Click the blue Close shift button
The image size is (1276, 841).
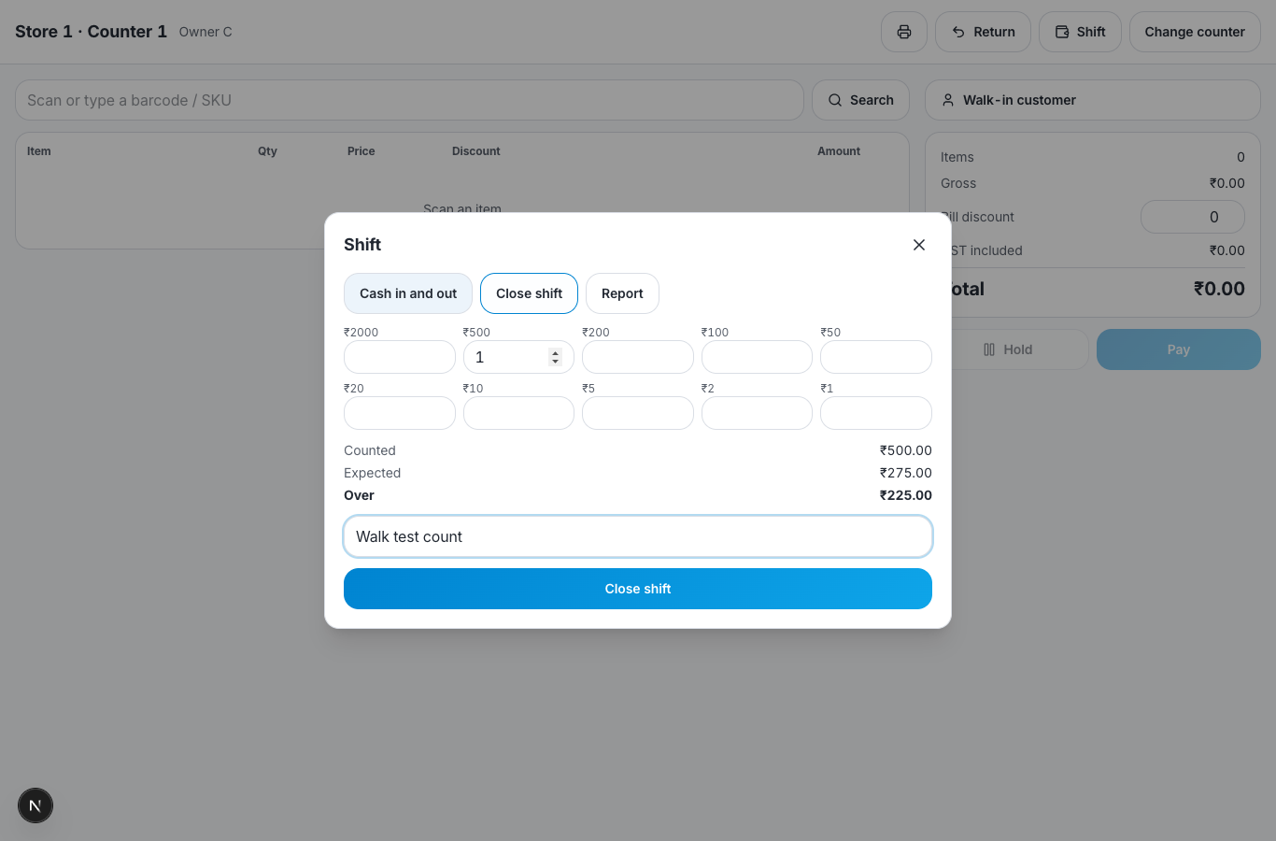(638, 589)
